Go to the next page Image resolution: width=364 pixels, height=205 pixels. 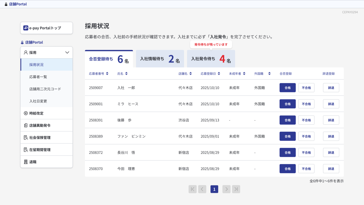pyautogui.click(x=226, y=189)
